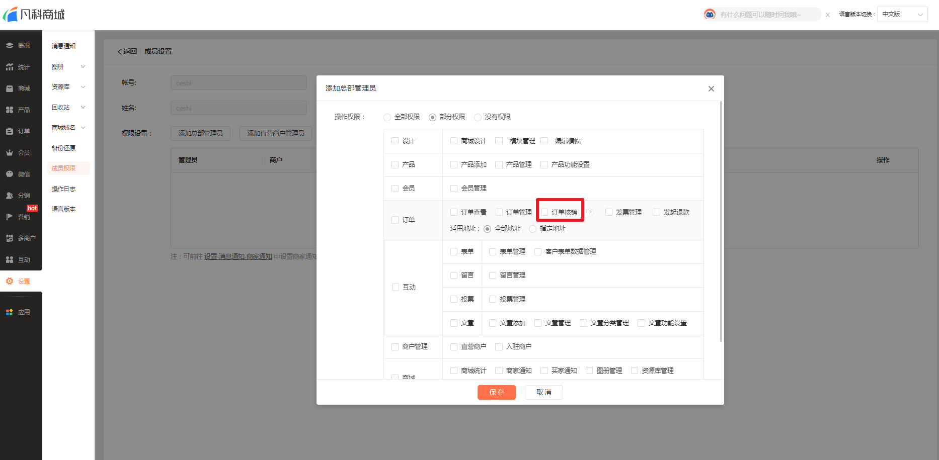Image resolution: width=939 pixels, height=460 pixels.
Task: Tick the 留言管理 checkbox
Action: [x=493, y=275]
